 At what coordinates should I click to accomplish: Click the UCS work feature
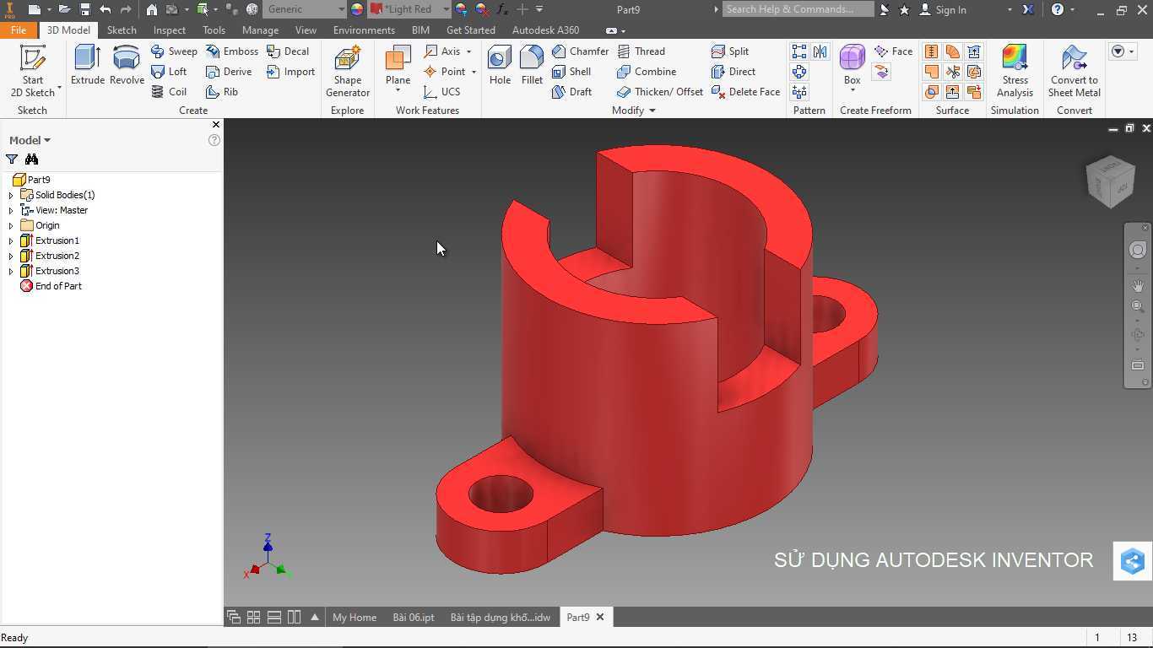point(442,92)
